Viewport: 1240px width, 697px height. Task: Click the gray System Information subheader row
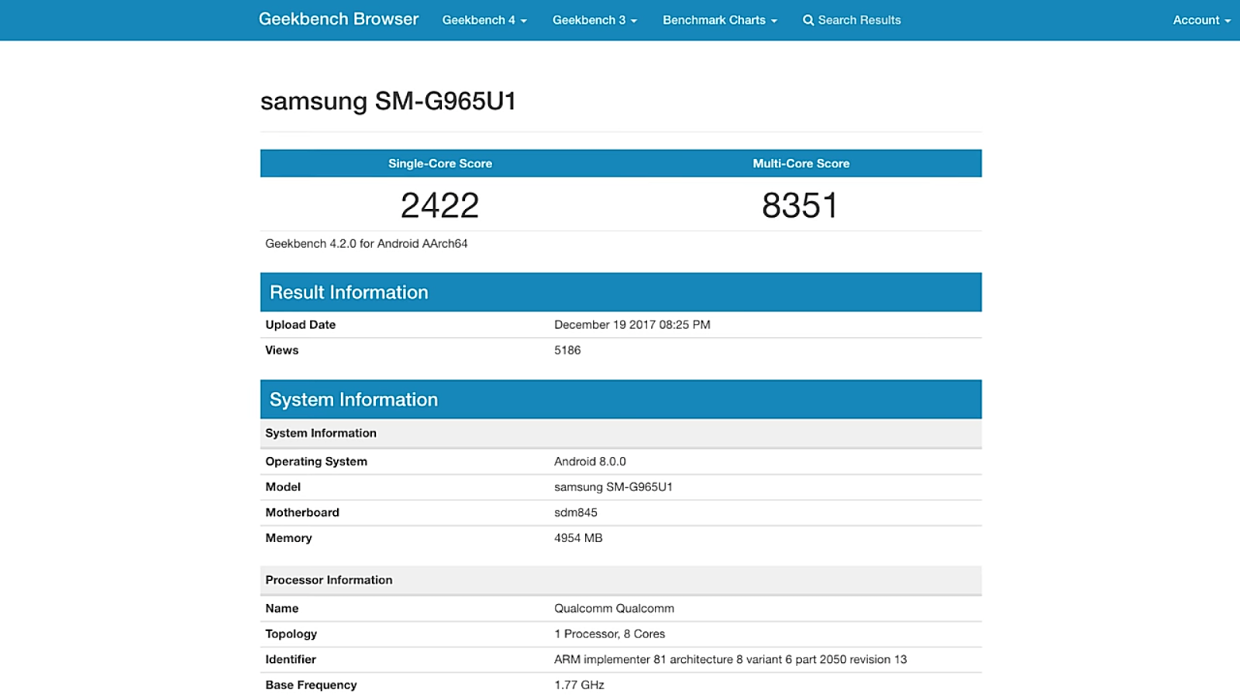pyautogui.click(x=621, y=433)
